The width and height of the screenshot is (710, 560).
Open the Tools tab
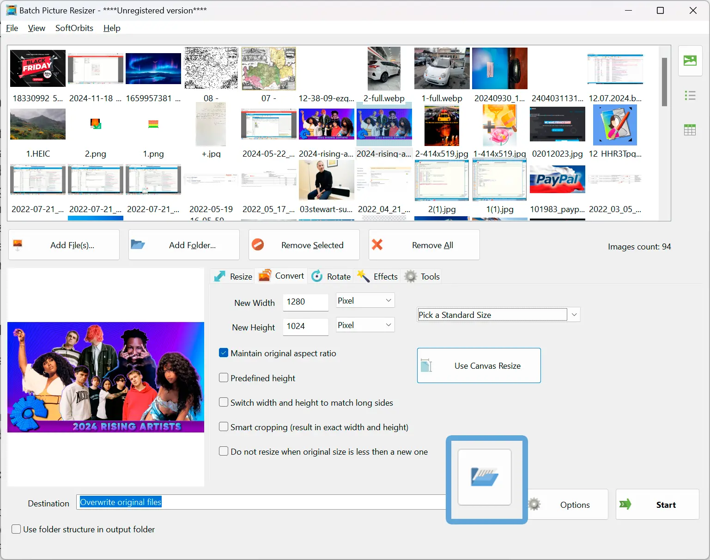(422, 276)
